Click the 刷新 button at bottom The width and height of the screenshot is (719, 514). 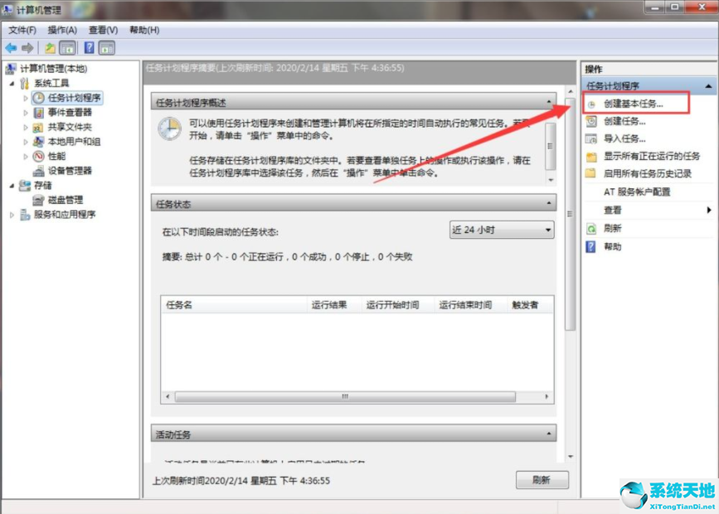click(x=541, y=480)
